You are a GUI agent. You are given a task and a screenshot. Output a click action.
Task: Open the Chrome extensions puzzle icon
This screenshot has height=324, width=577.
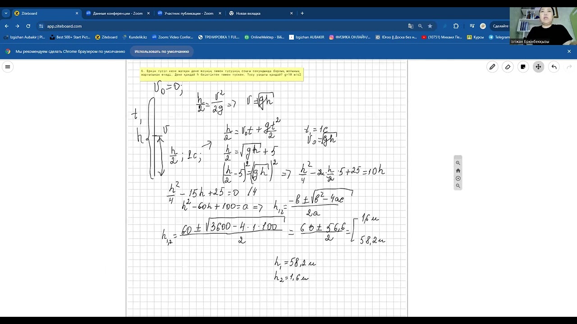[x=456, y=26]
